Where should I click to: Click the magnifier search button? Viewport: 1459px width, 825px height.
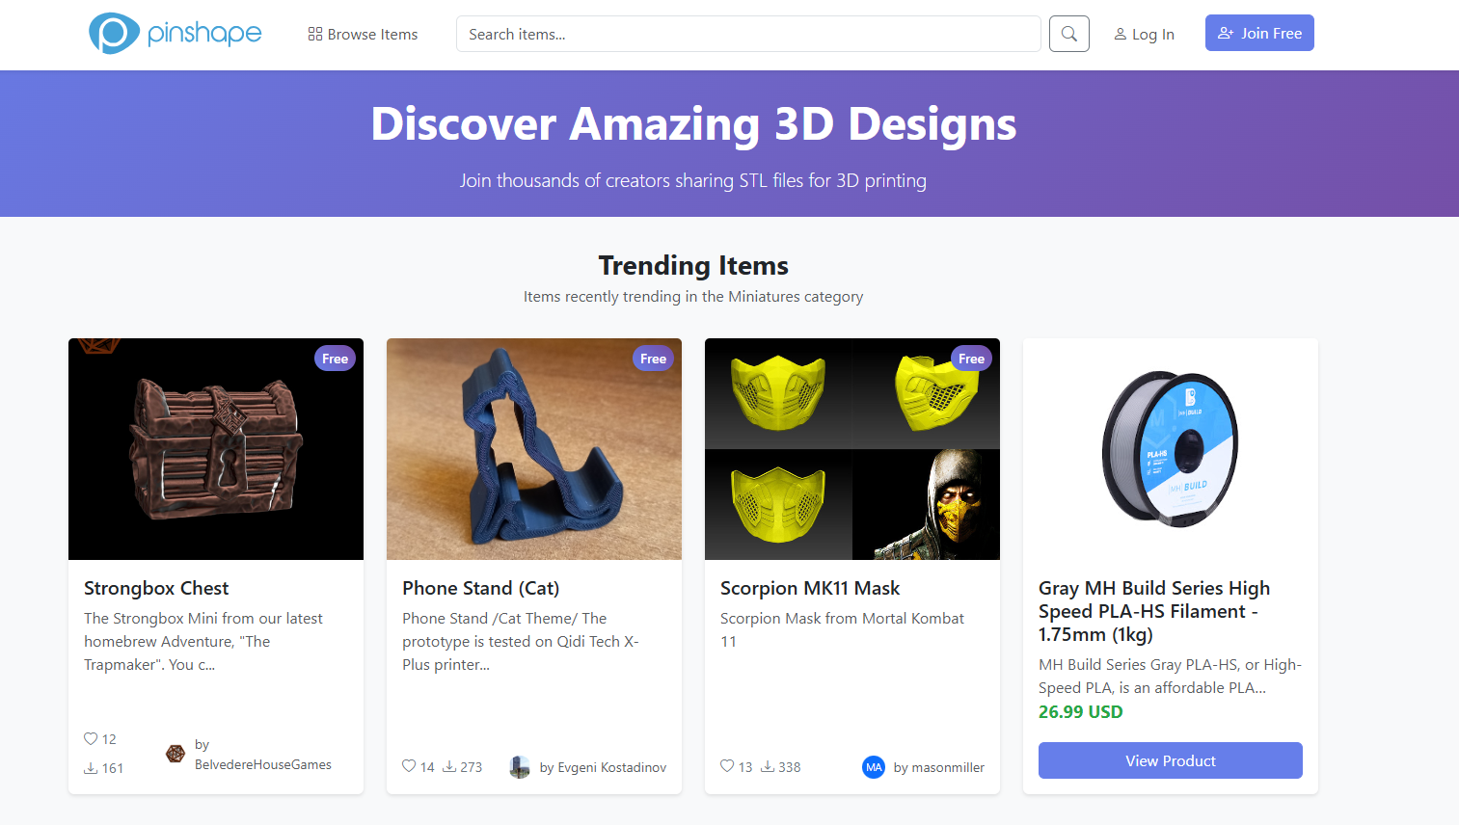pyautogui.click(x=1068, y=34)
